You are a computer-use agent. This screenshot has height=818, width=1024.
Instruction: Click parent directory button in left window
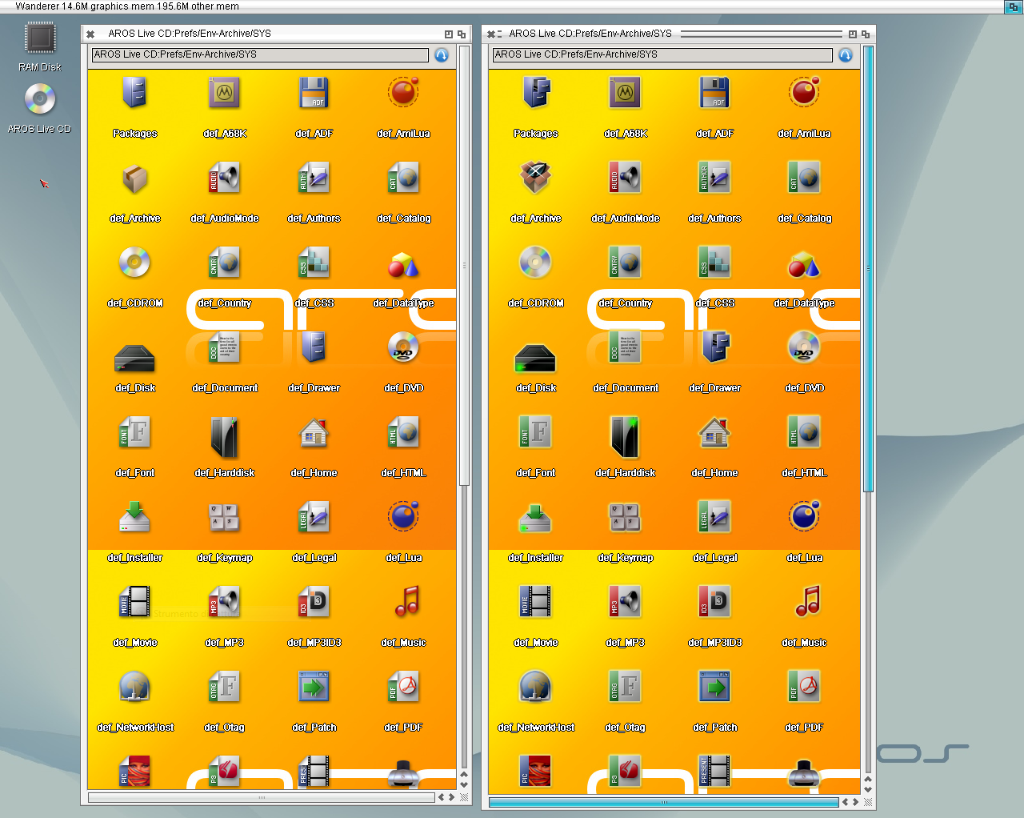pyautogui.click(x=442, y=55)
